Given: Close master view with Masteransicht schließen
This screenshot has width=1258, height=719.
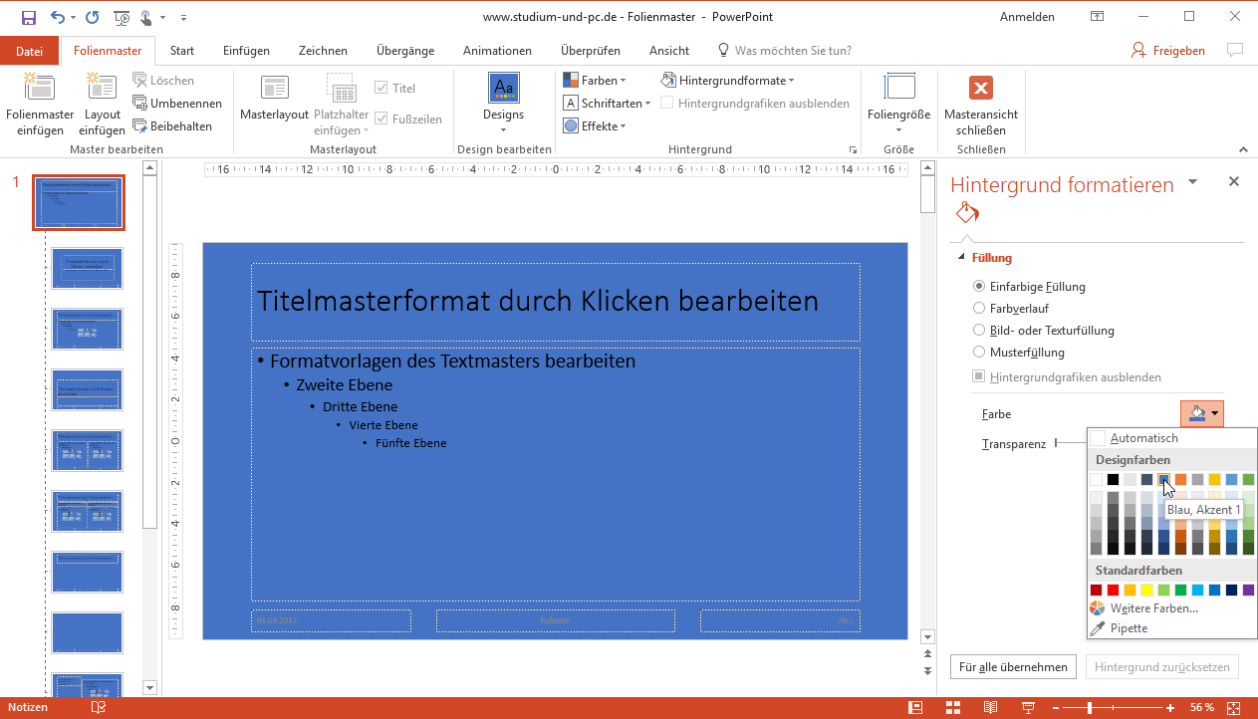Looking at the screenshot, I should (981, 105).
